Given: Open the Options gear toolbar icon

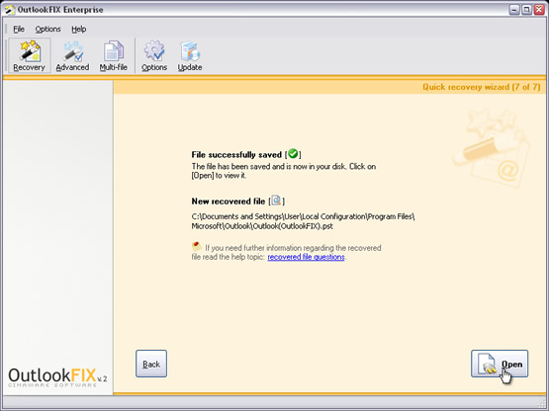Looking at the screenshot, I should pyautogui.click(x=154, y=55).
